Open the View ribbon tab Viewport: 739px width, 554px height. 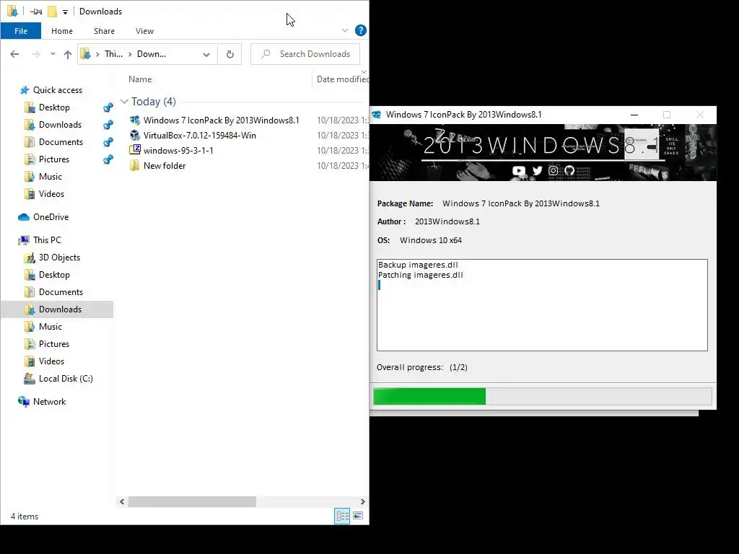(144, 31)
